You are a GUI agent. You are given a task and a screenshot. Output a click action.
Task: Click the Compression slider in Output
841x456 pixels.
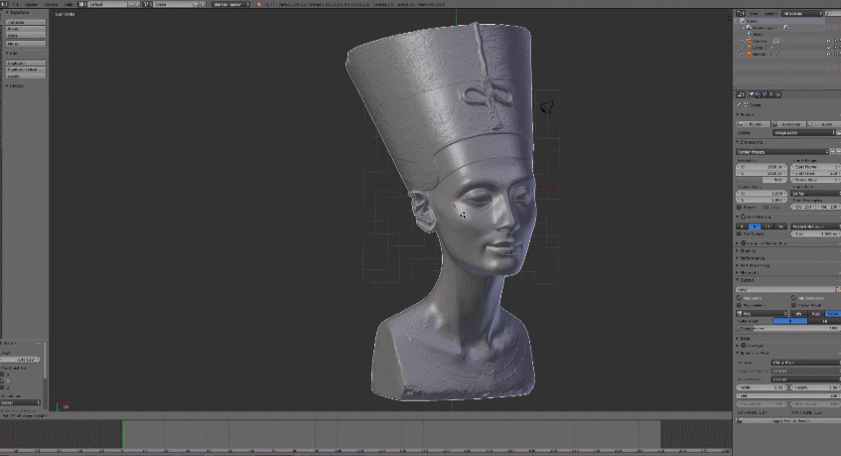(788, 328)
